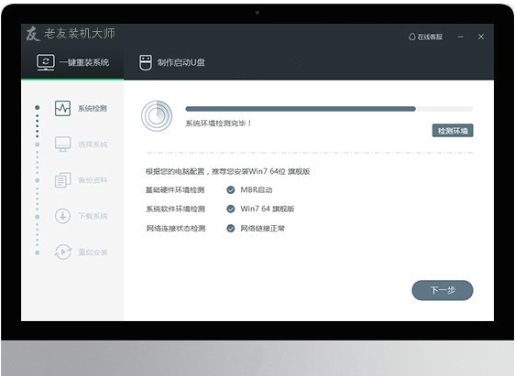515x376 pixels.
Task: Click the 网络连接状态检测 label
Action: pyautogui.click(x=176, y=228)
